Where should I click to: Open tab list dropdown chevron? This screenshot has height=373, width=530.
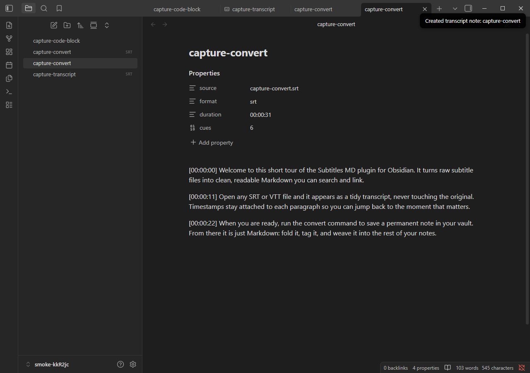click(455, 9)
